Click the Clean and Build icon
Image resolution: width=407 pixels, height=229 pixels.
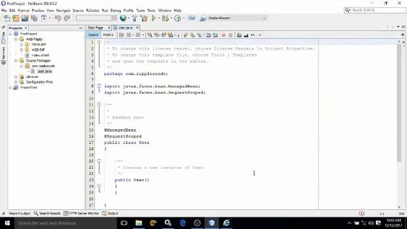tap(144, 18)
